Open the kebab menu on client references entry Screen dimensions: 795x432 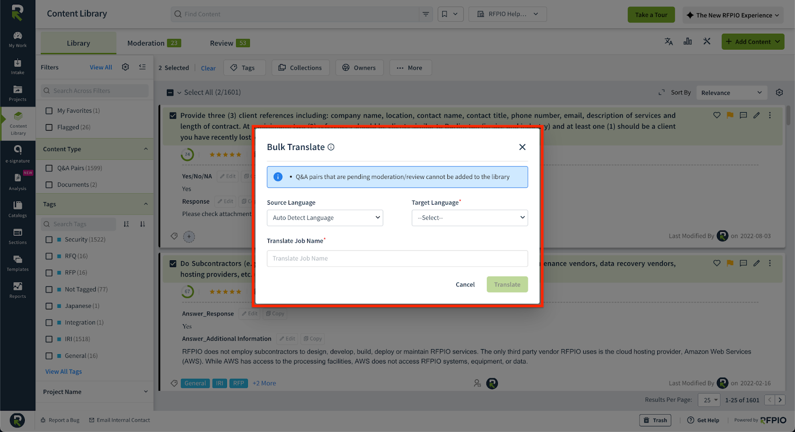tap(770, 115)
